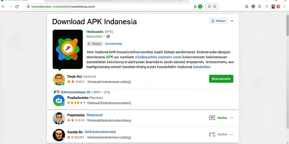The height and width of the screenshot is (144, 289).
Task: Click the blue link ending the description
Action: click(x=202, y=67)
